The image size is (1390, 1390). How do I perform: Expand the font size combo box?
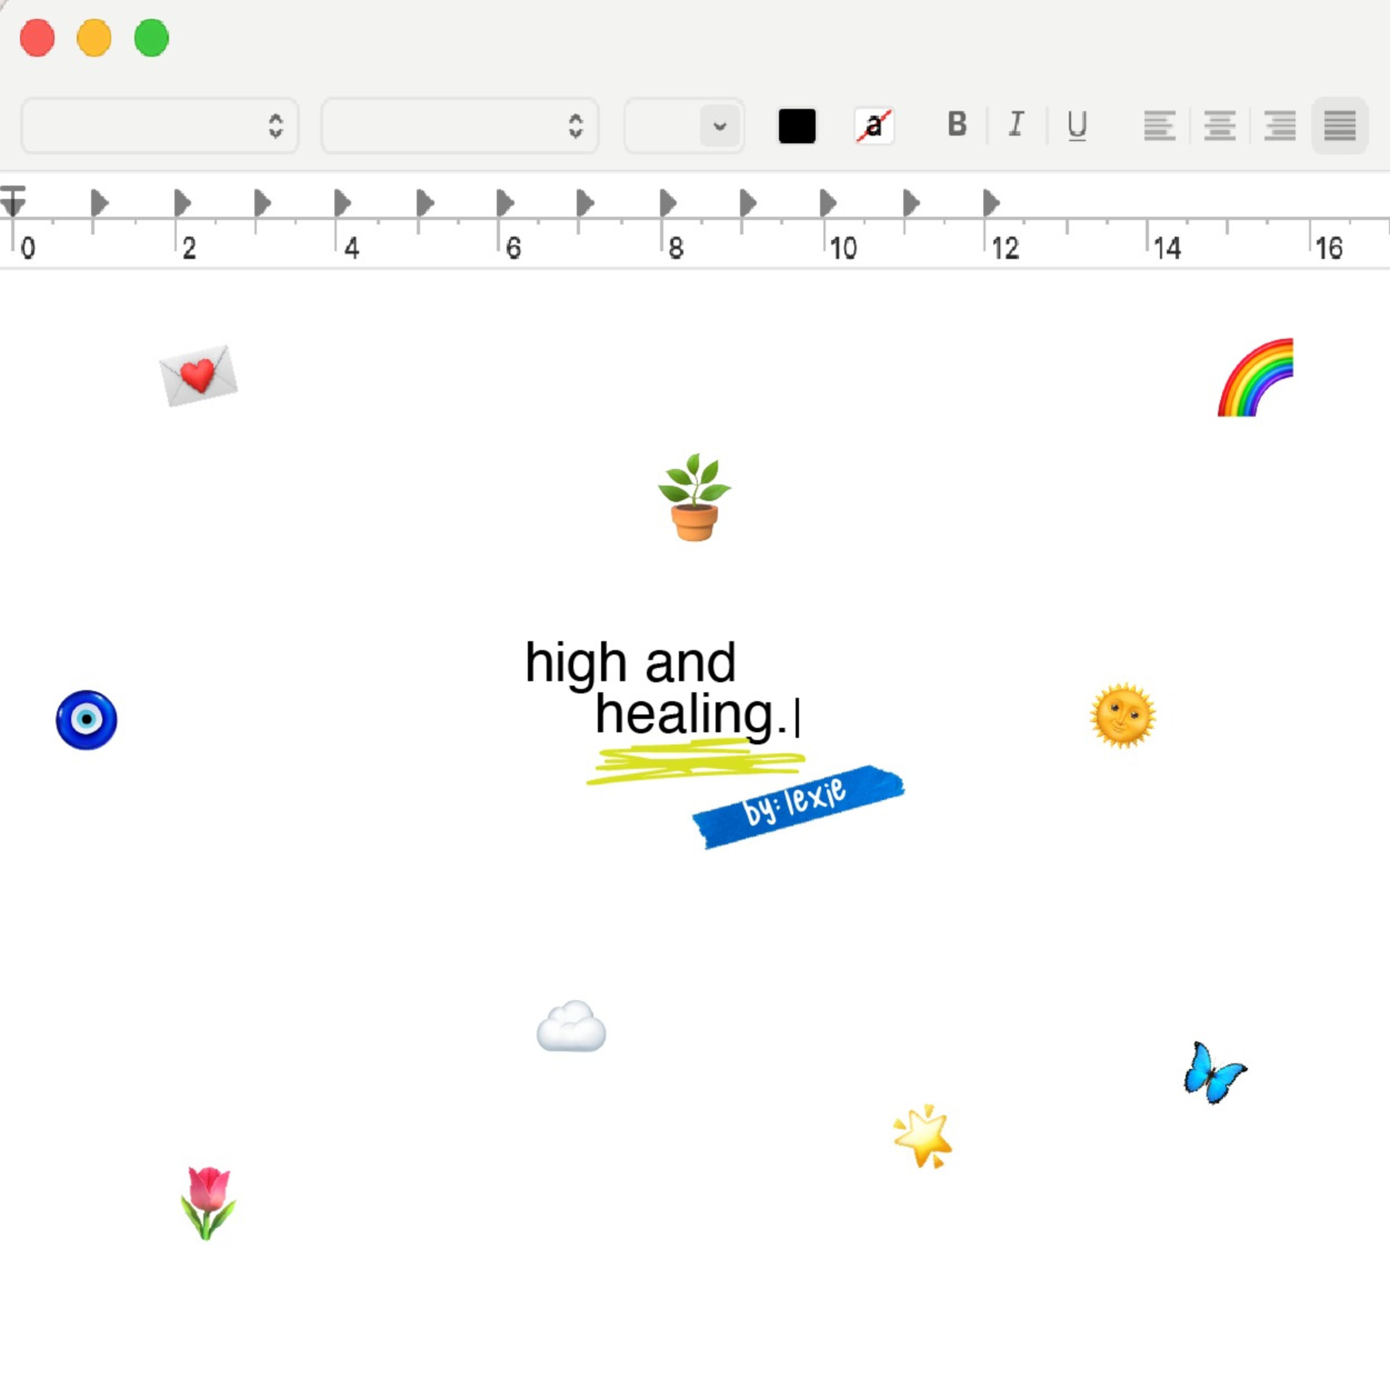pyautogui.click(x=720, y=126)
